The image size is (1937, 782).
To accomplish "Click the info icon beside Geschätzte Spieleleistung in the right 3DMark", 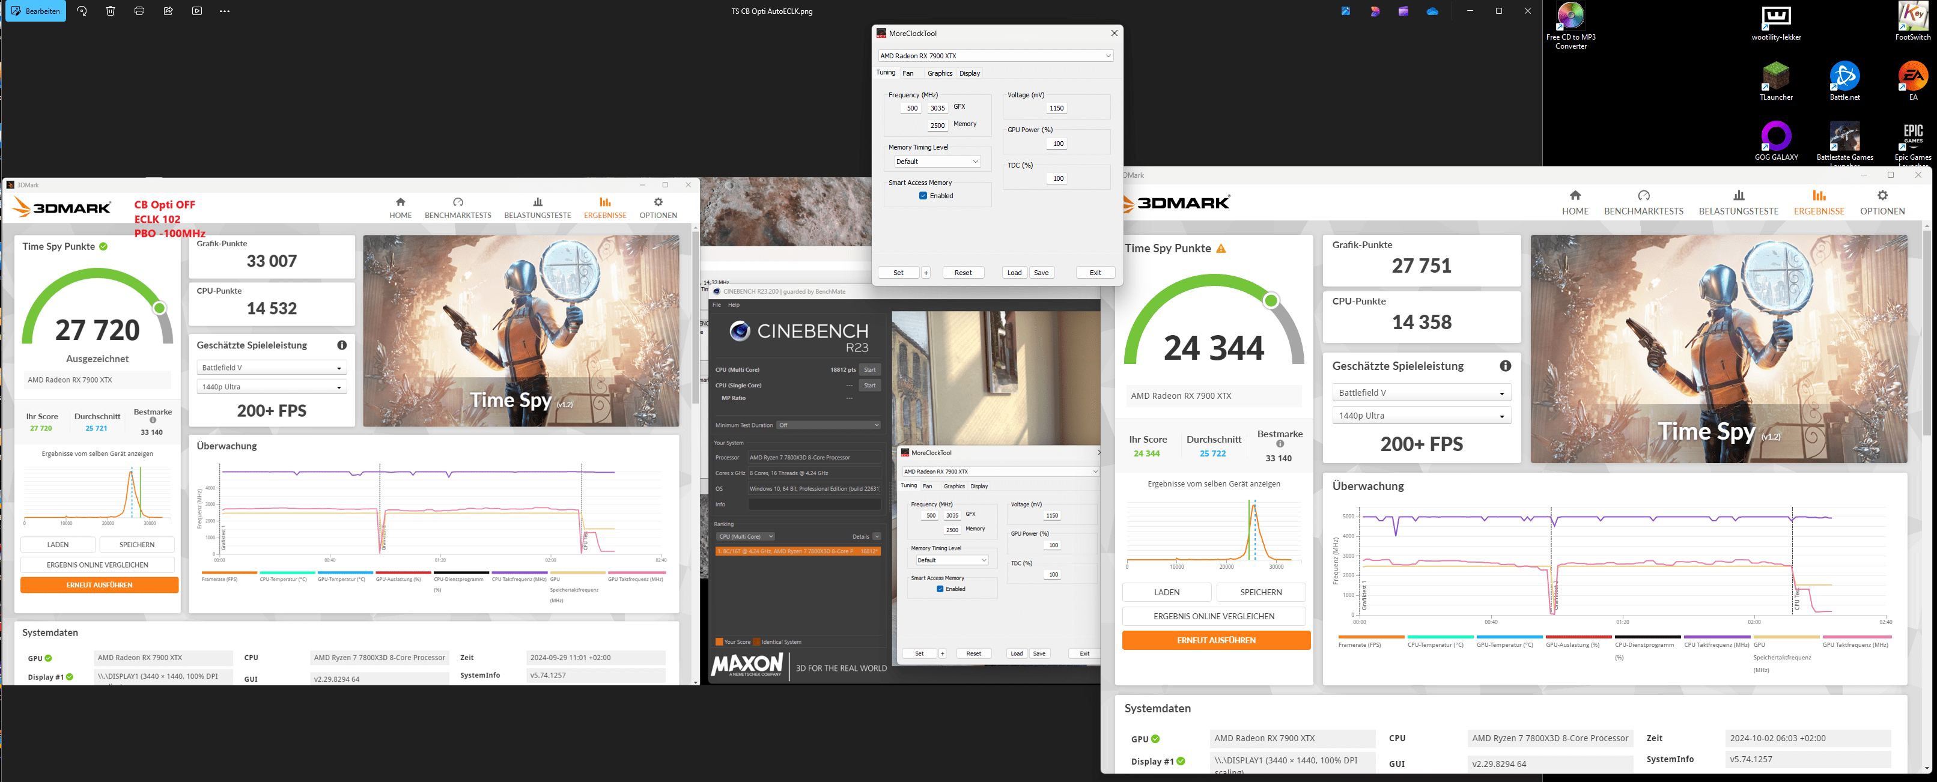I will click(x=1506, y=366).
